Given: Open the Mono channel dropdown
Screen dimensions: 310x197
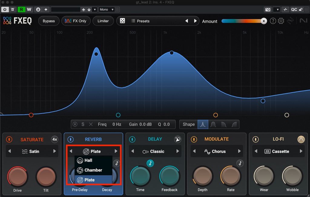Looking at the screenshot, I should (x=106, y=9).
